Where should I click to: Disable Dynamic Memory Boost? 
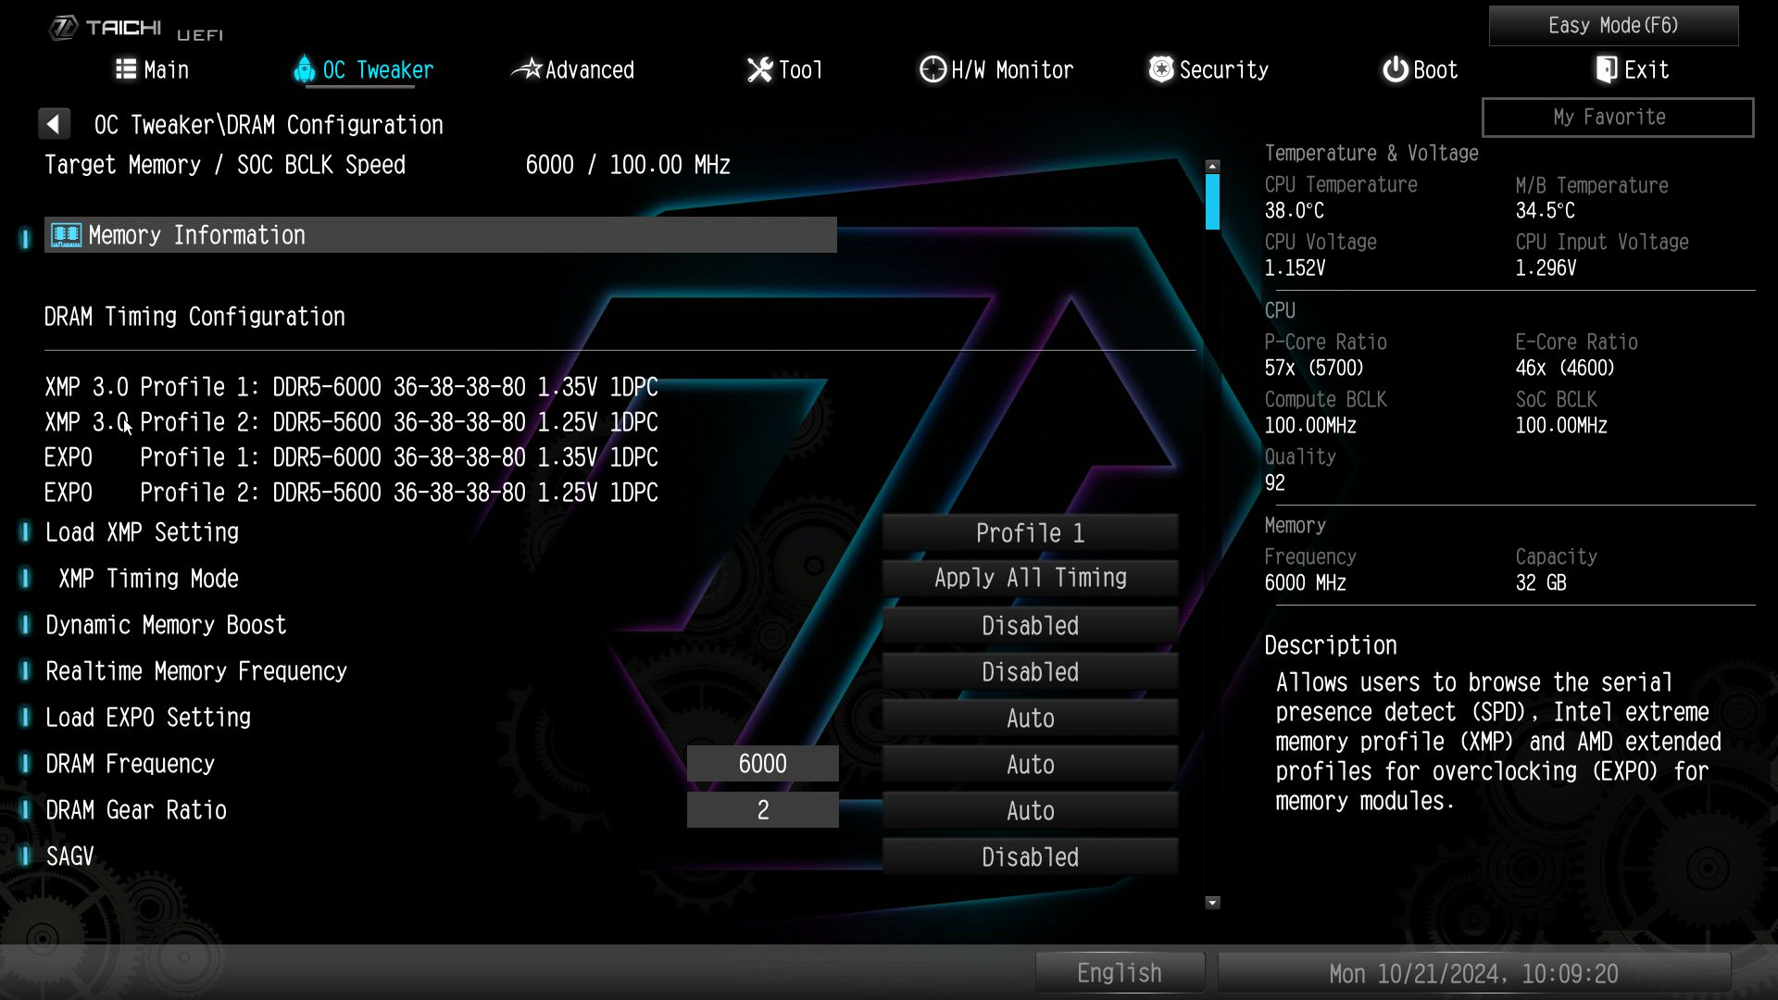click(1030, 625)
